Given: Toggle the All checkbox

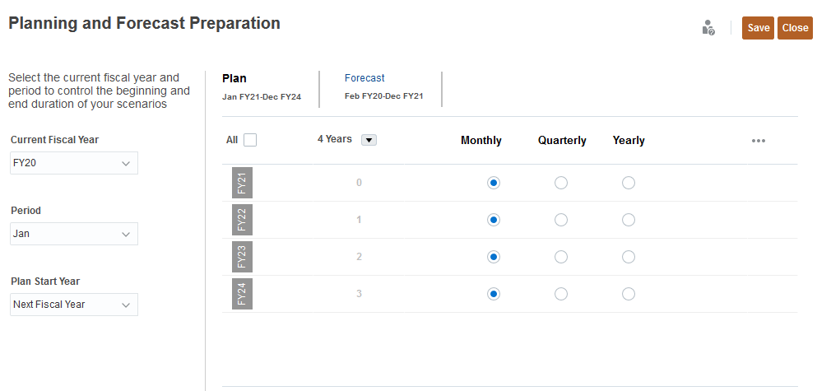Looking at the screenshot, I should coord(250,140).
